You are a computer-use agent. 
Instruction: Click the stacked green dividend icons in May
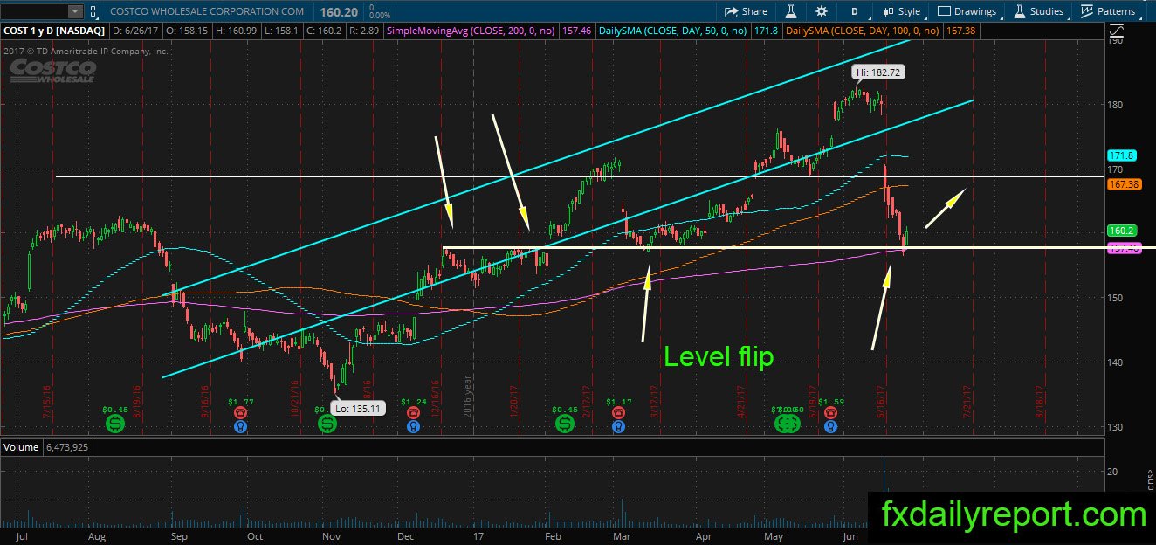click(x=788, y=424)
